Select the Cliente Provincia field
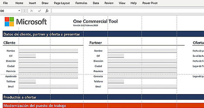Screen dimensions: 204x108 click(48, 71)
